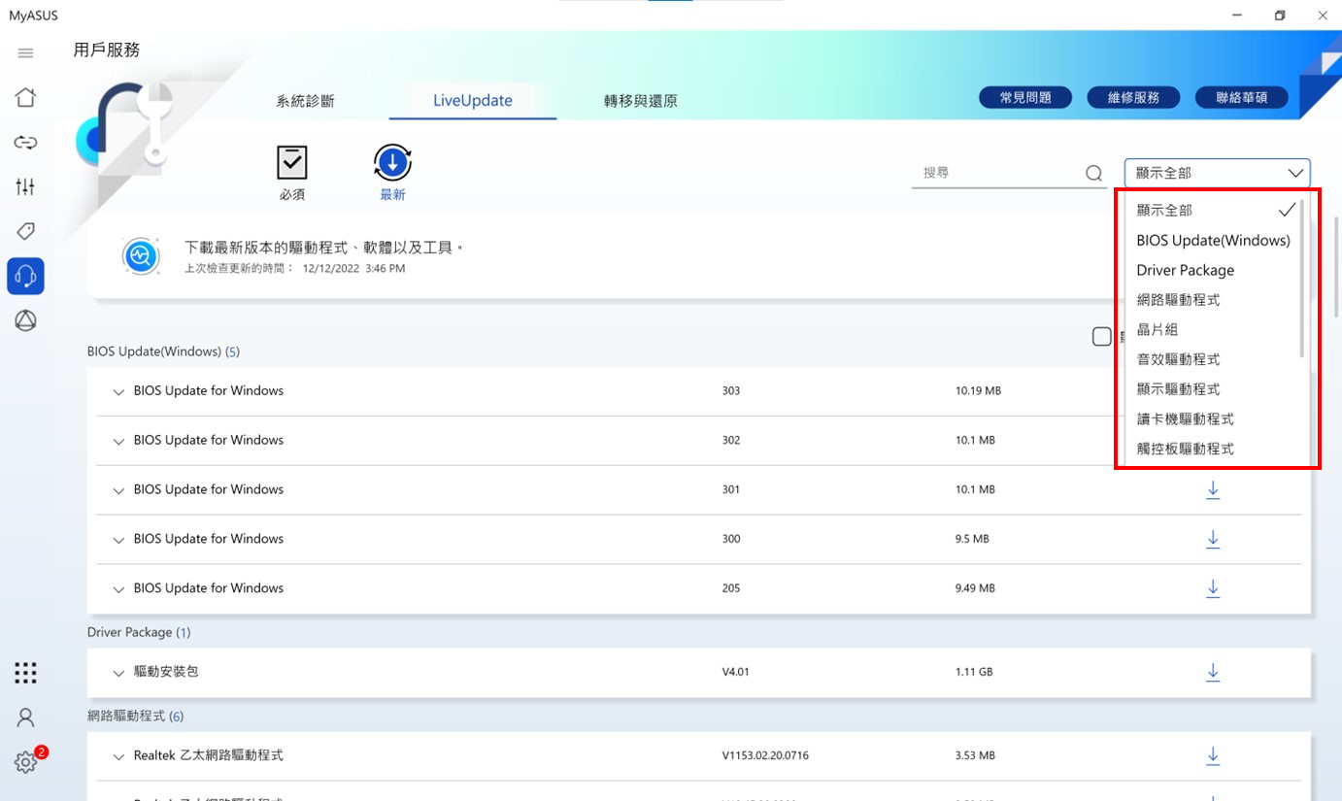Open the Customization sliders sidebar icon

point(25,186)
